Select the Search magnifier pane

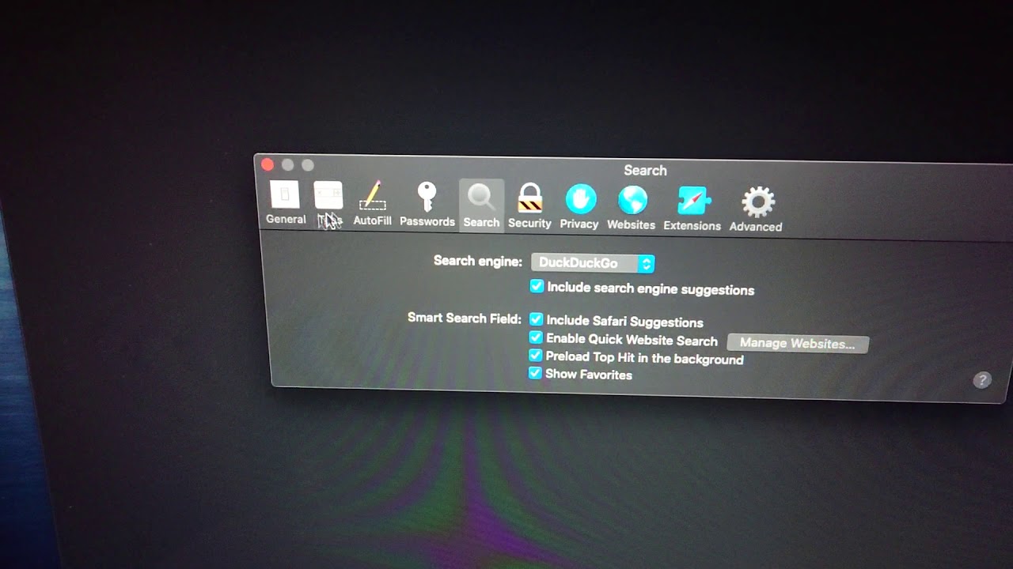[x=481, y=205]
